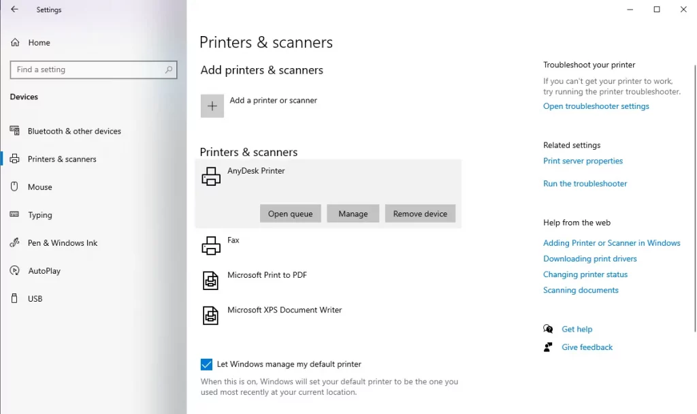Select the AnyDesk Printer icon

coord(211,176)
